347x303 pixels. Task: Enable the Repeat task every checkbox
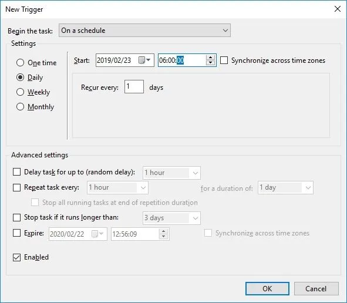click(17, 187)
